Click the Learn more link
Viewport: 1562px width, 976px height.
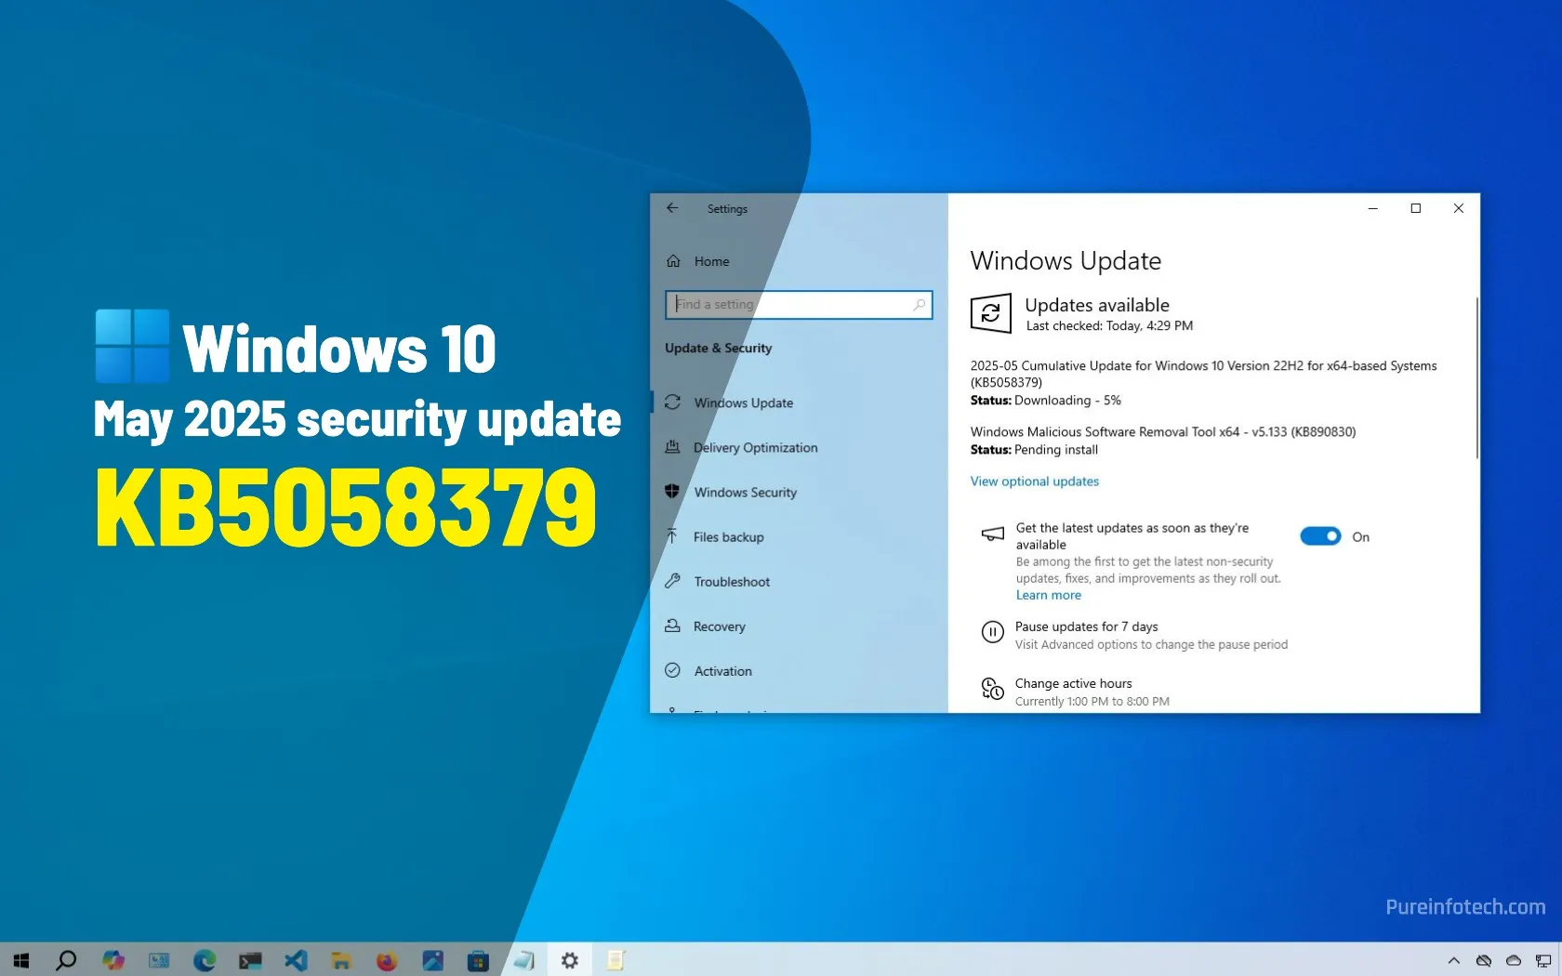point(1048,595)
